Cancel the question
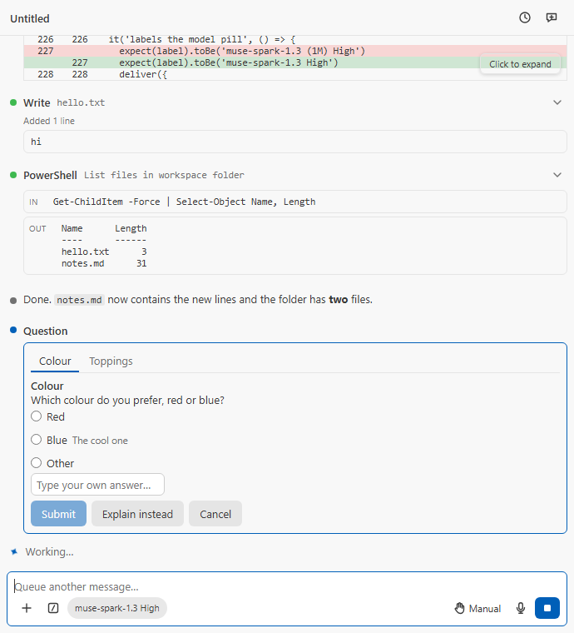The image size is (574, 633). coord(215,514)
